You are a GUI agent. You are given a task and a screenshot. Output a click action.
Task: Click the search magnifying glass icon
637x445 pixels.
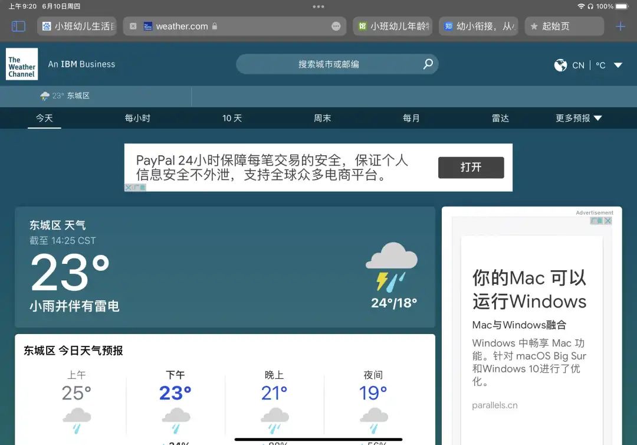[x=428, y=65]
